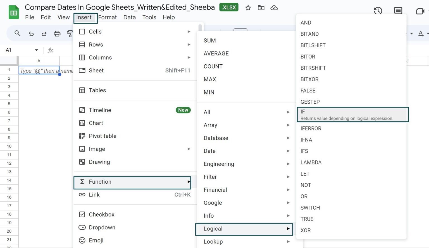Select row 10 header
This screenshot has width=429, height=248.
9,146
